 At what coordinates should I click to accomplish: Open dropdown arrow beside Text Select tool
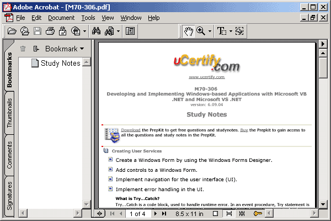pyautogui.click(x=231, y=31)
